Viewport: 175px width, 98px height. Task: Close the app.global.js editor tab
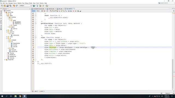point(74,9)
